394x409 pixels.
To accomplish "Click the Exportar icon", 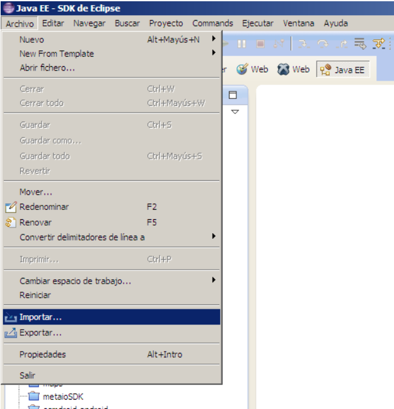I will (x=11, y=333).
